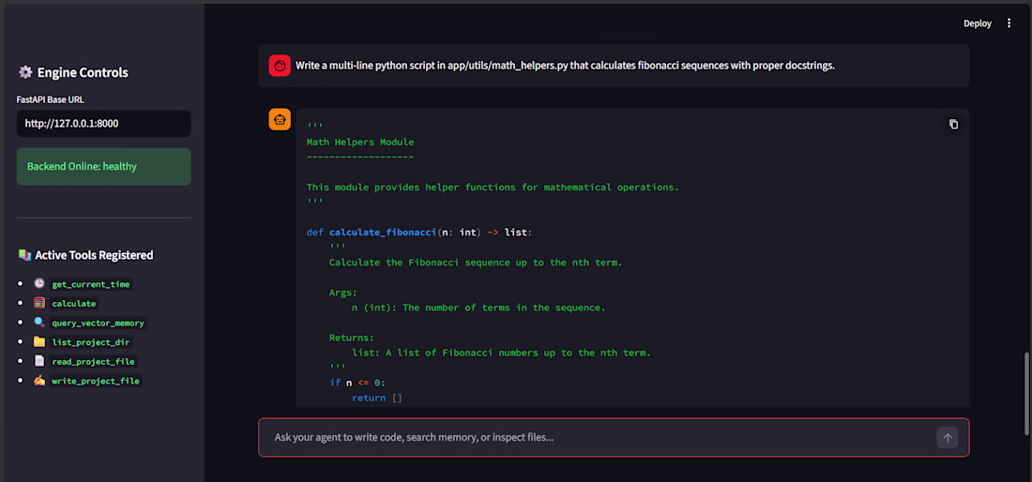The height and width of the screenshot is (482, 1032).
Task: Click the clock icon for get_current_time
Action: (x=39, y=284)
